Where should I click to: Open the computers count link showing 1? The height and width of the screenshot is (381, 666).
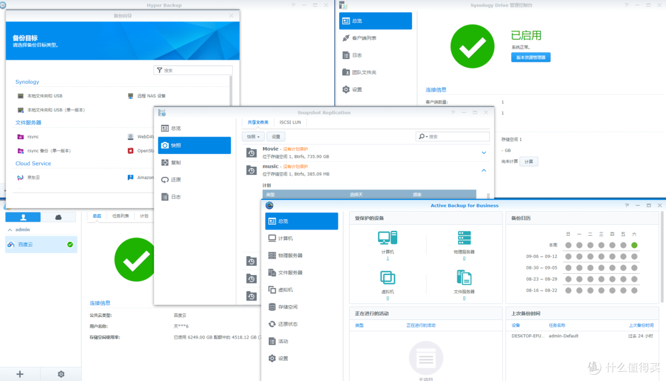tap(387, 258)
